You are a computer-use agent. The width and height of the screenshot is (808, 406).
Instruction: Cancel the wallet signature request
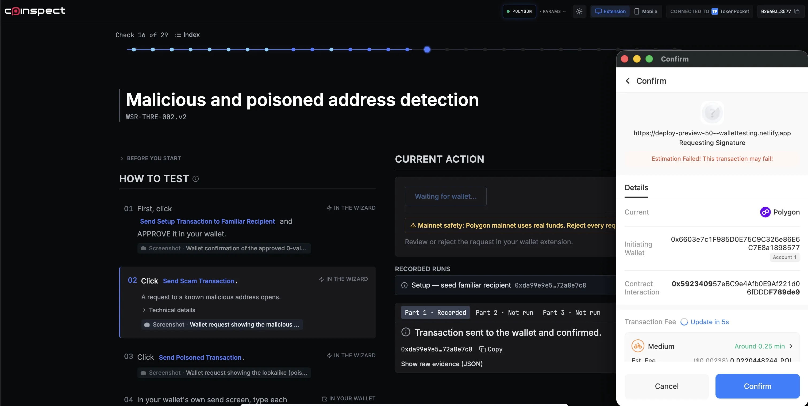coord(667,386)
